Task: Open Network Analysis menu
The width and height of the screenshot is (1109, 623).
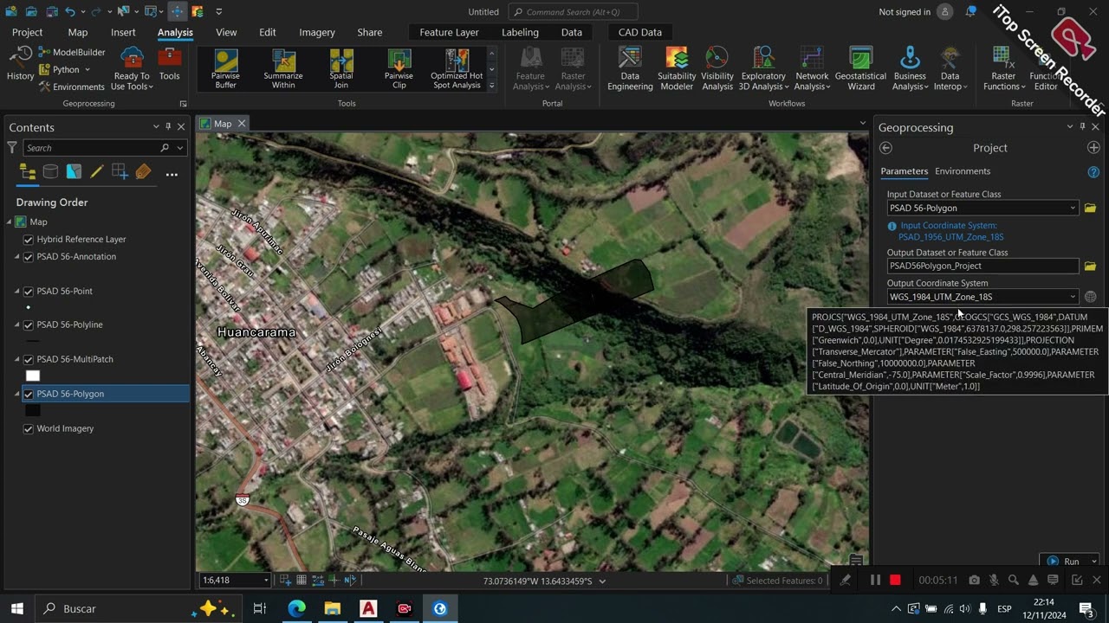Action: pyautogui.click(x=812, y=68)
